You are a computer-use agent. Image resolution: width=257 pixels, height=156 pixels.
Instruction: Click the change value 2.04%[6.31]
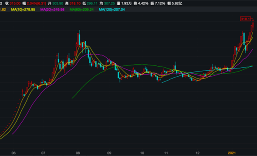36,3
